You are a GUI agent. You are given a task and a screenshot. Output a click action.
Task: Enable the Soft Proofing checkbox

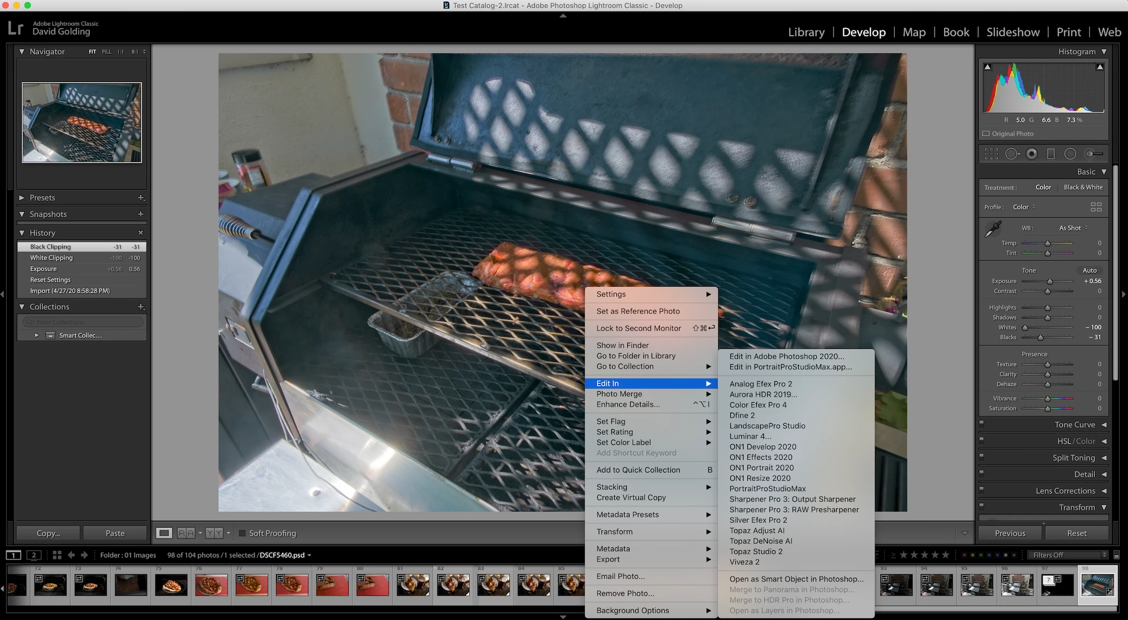pos(242,533)
